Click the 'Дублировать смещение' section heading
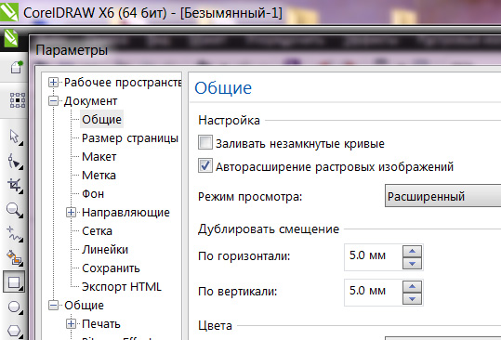Image resolution: width=501 pixels, height=340 pixels. [x=269, y=229]
